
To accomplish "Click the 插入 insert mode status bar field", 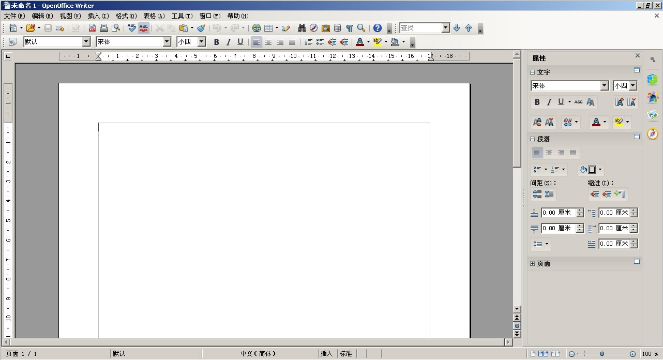I will [326, 354].
